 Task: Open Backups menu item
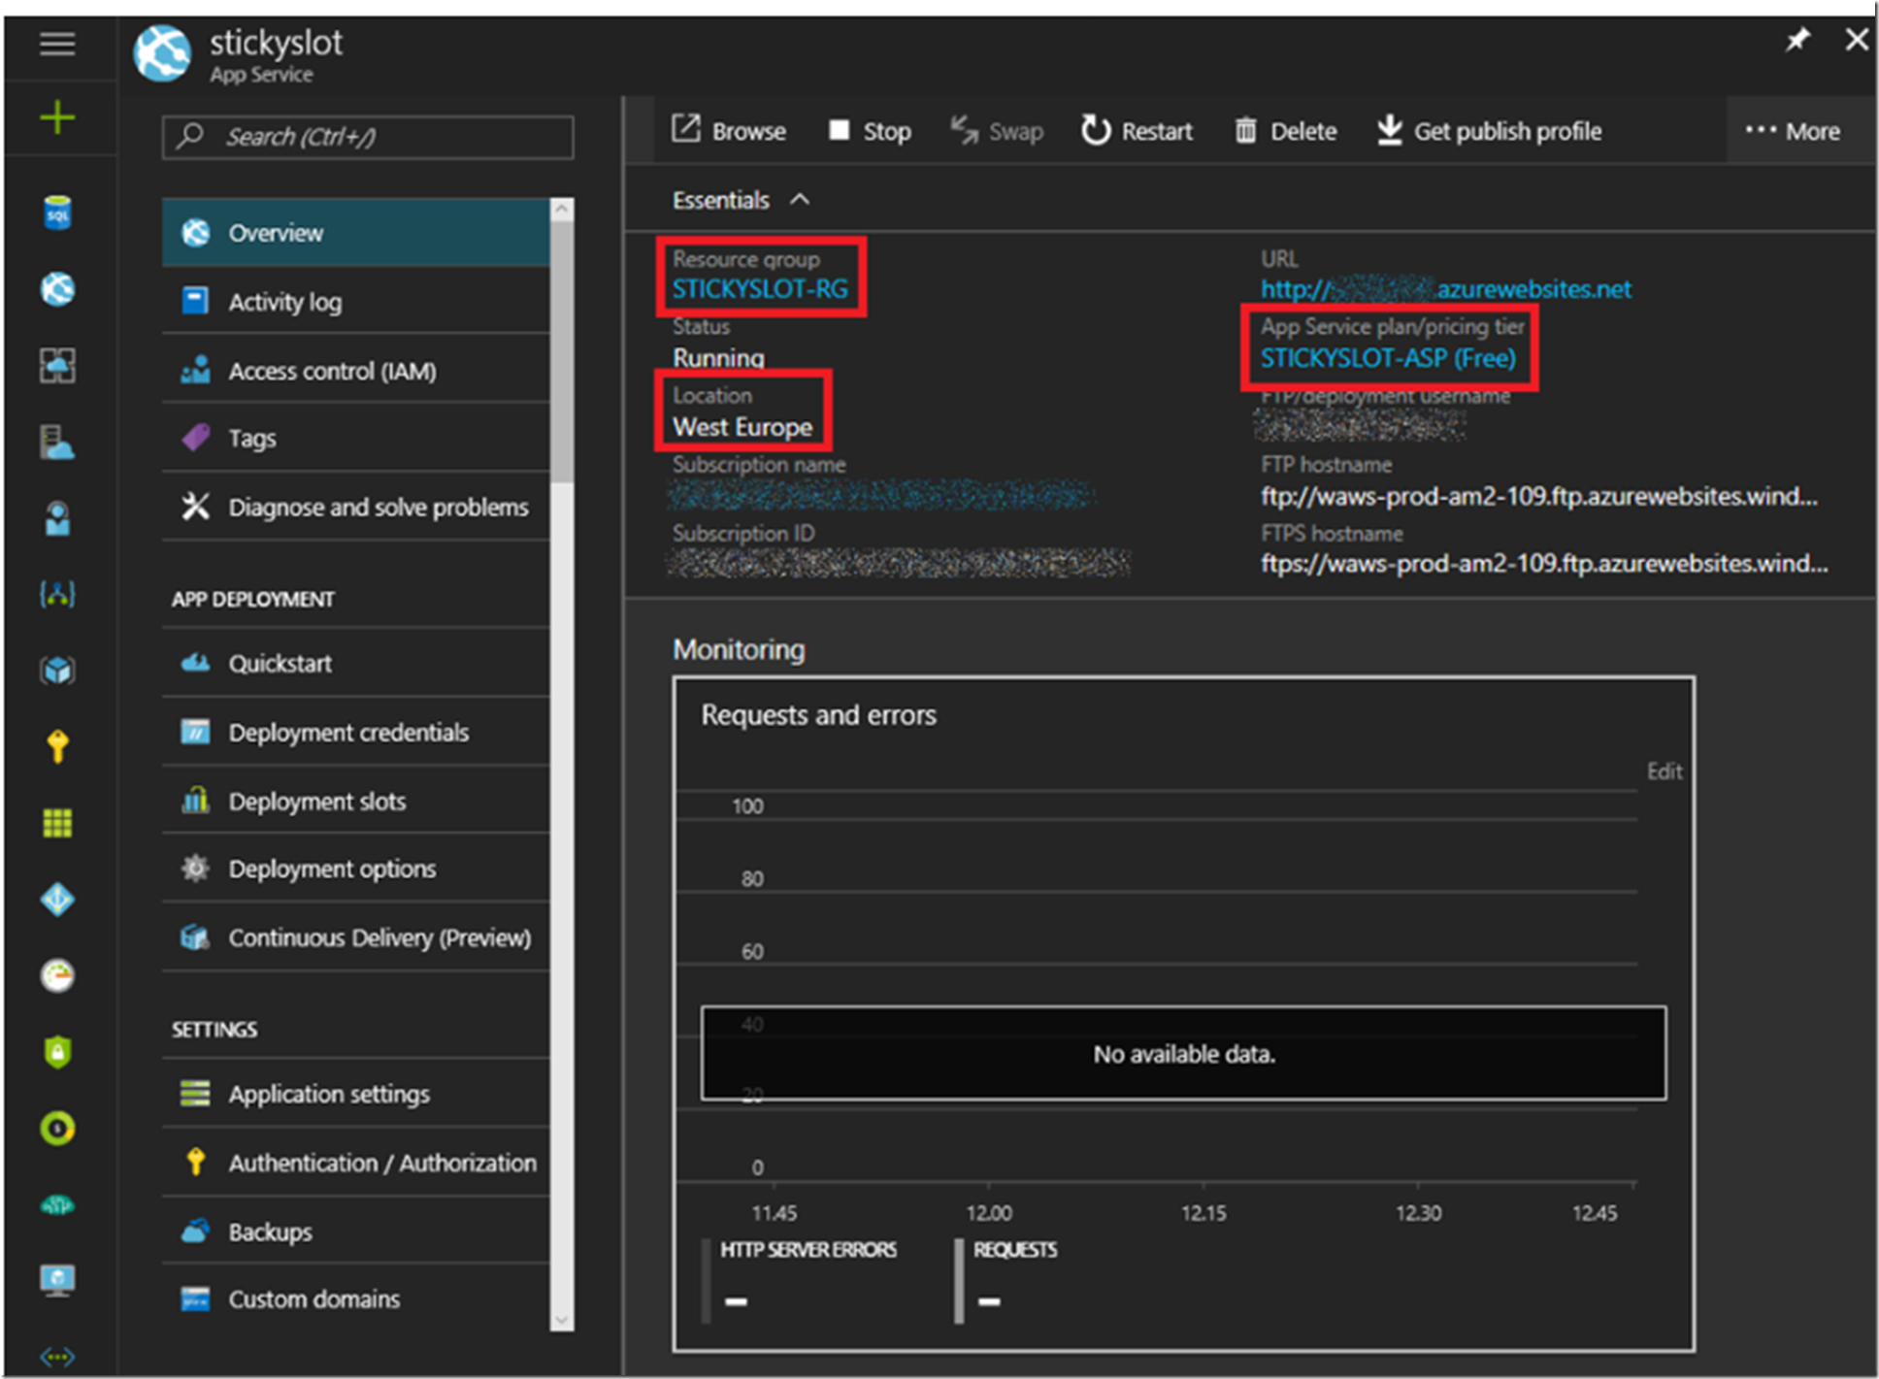(x=355, y=1232)
